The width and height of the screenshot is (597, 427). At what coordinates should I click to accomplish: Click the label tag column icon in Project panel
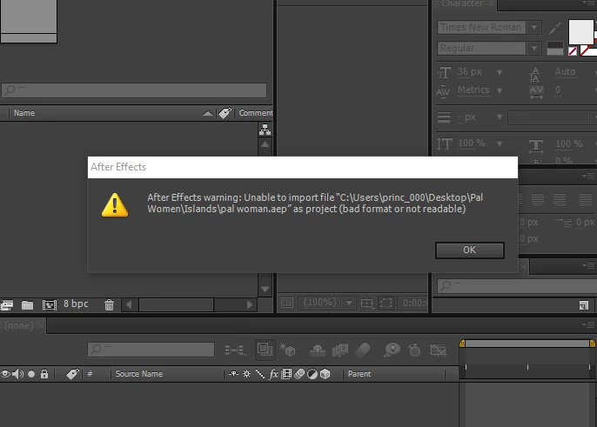pos(225,113)
